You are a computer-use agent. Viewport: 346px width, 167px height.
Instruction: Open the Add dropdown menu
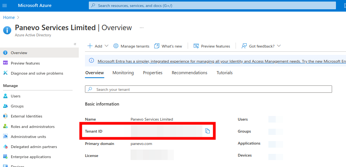click(98, 46)
